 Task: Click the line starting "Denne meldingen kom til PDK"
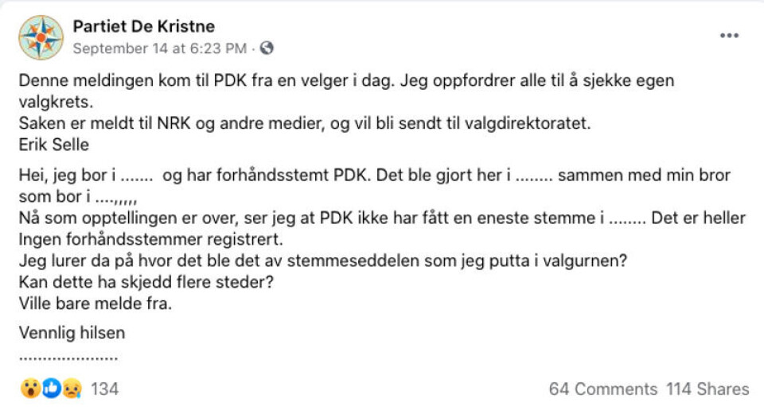click(x=334, y=82)
